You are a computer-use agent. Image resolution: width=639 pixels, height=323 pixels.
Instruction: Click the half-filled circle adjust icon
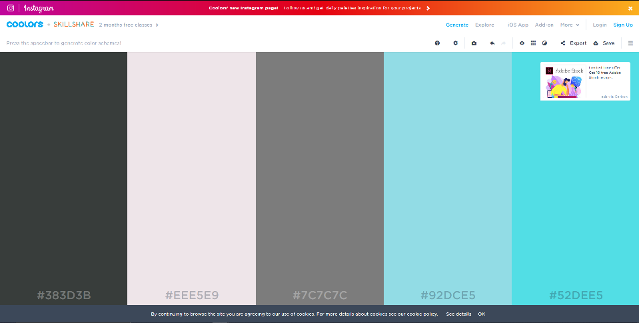(x=544, y=43)
